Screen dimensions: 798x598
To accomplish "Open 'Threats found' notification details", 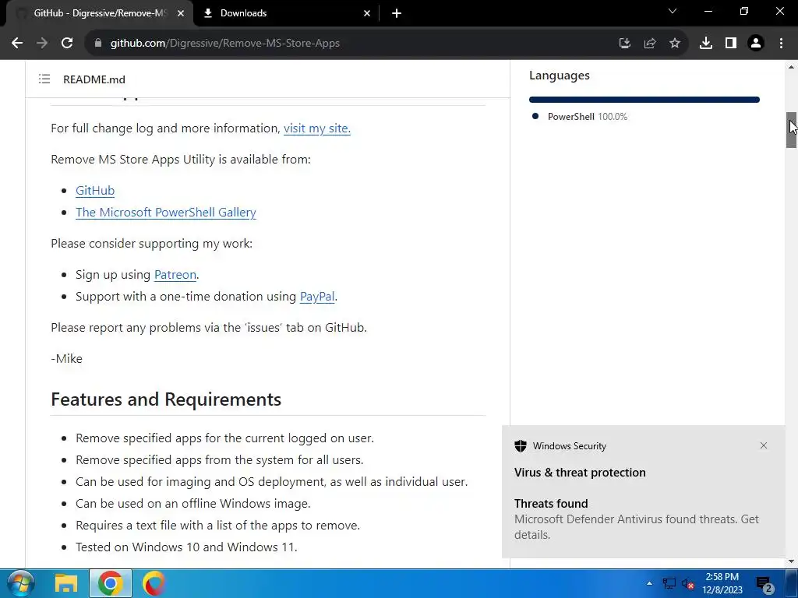I will (636, 519).
